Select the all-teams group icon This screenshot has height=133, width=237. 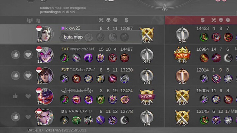click(30, 20)
